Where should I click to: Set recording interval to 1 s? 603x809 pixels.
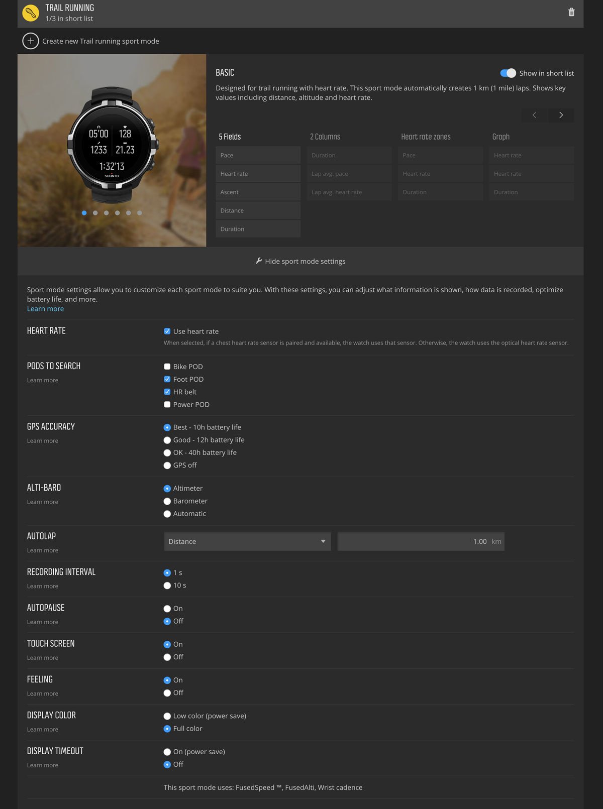coord(167,572)
